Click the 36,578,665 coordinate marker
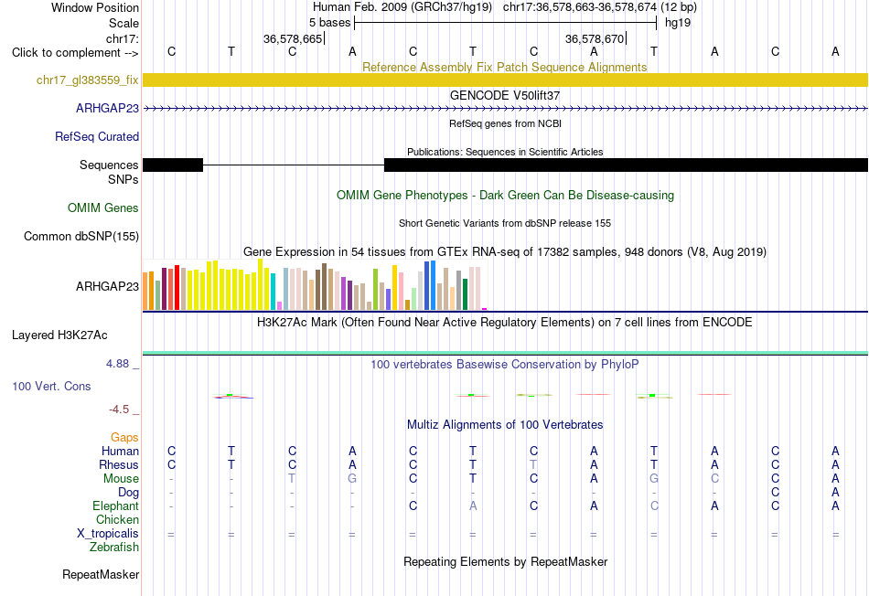 coord(294,38)
